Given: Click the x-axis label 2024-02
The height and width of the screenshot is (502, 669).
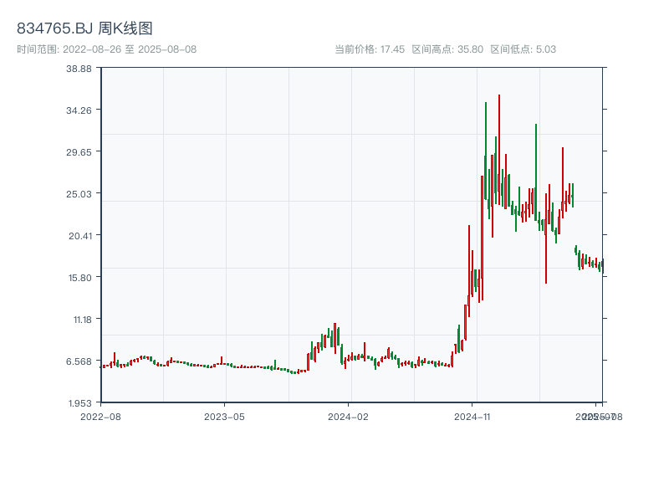Looking at the screenshot, I should (x=348, y=417).
